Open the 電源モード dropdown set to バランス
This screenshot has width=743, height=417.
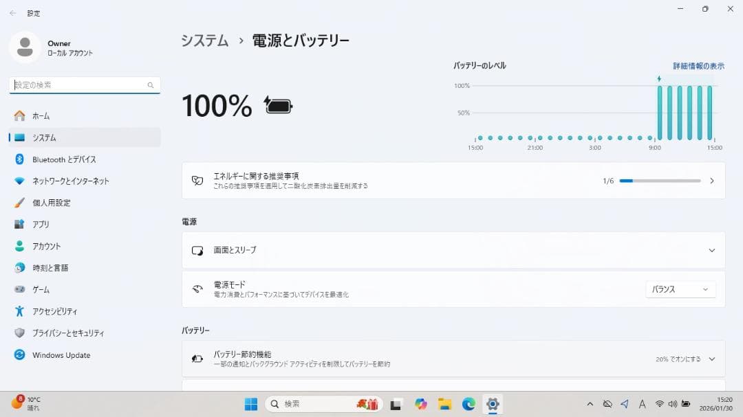680,289
